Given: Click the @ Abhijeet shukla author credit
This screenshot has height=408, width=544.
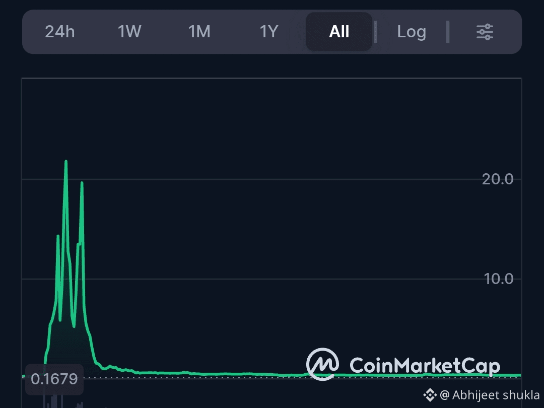Looking at the screenshot, I should (490, 395).
